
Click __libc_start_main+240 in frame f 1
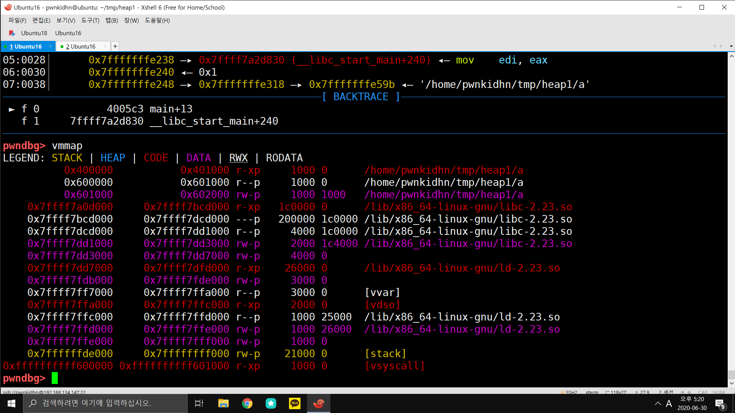coord(214,121)
